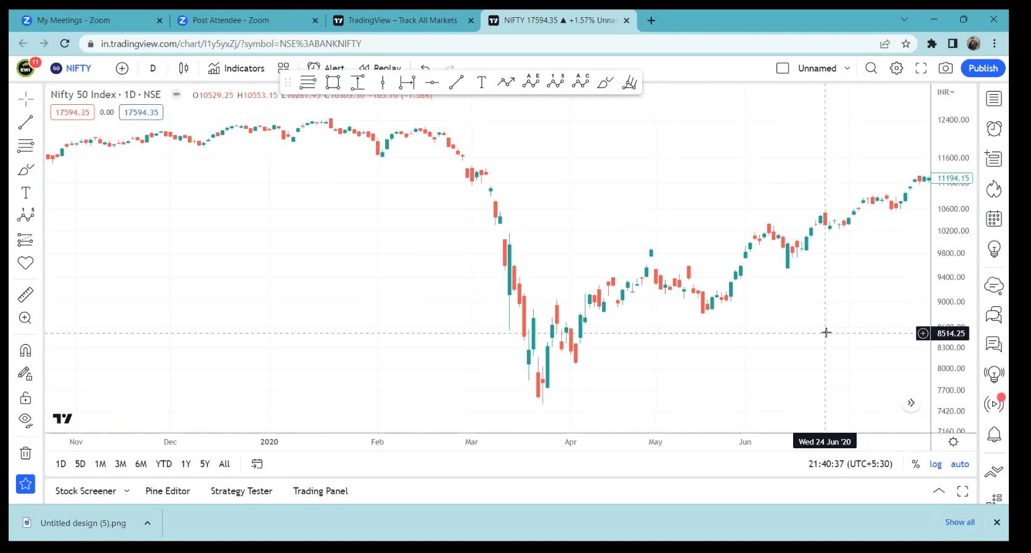This screenshot has height=553, width=1031.
Task: Select rectangle tool in favorites toolbar
Action: click(333, 83)
